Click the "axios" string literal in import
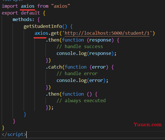165x140 pixels. [61, 6]
